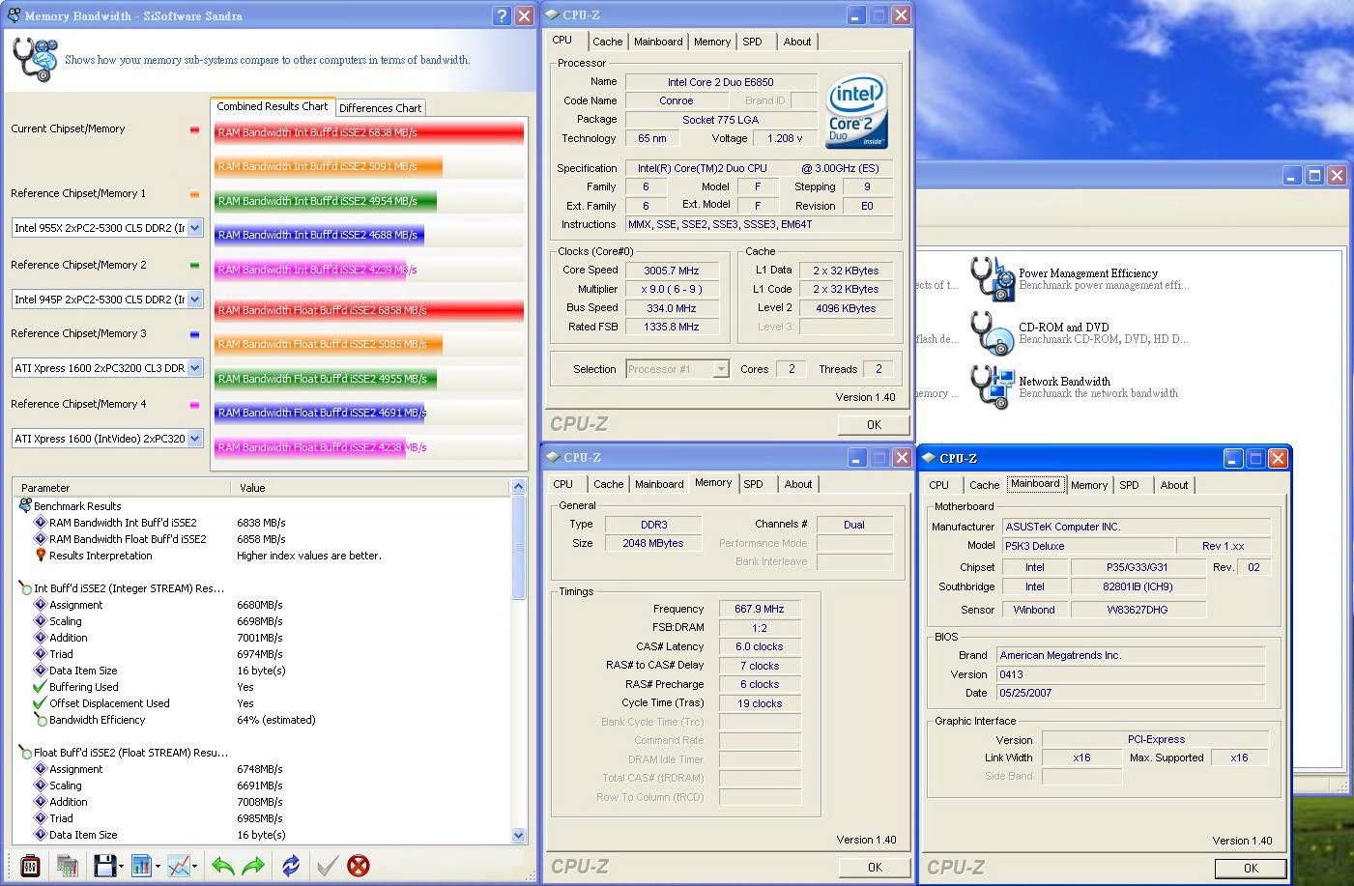Click the orange Reference Chipset 1 color marker
The height and width of the screenshot is (886, 1354).
click(x=194, y=194)
